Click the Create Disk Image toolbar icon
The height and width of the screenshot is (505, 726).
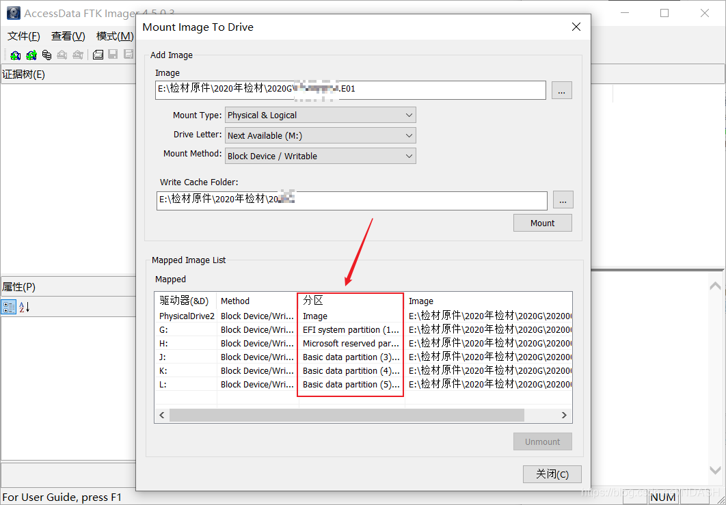point(98,55)
